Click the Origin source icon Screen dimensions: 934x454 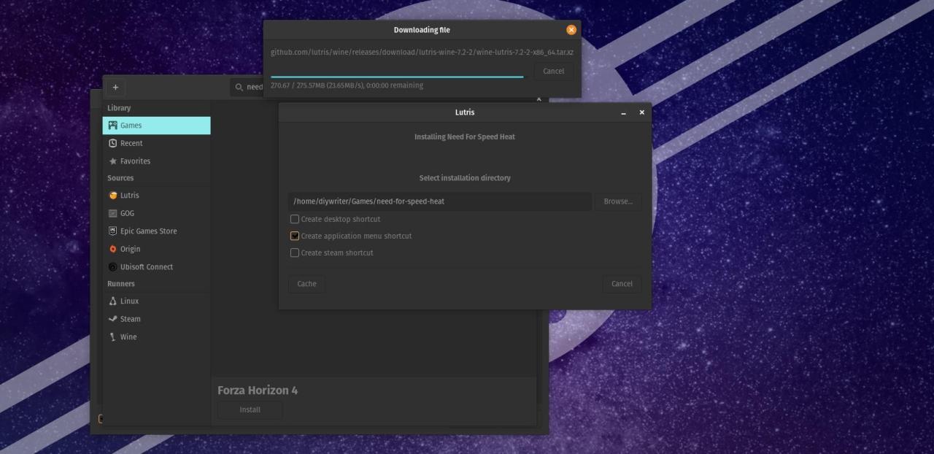(x=113, y=249)
